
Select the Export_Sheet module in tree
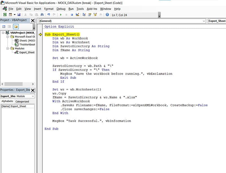tap(27, 52)
